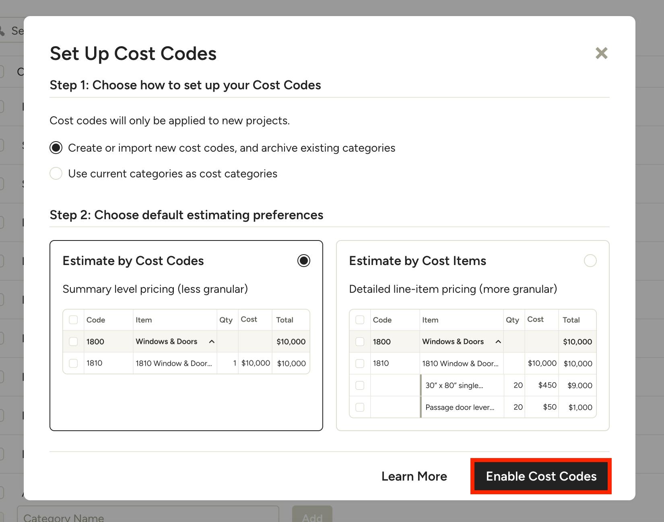664x522 pixels.
Task: Check the 30" x 80" single row checkbox
Action: coord(360,385)
